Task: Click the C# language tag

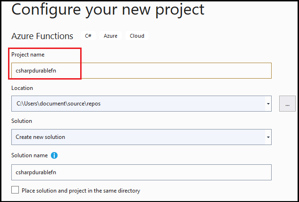Action: pyautogui.click(x=88, y=36)
